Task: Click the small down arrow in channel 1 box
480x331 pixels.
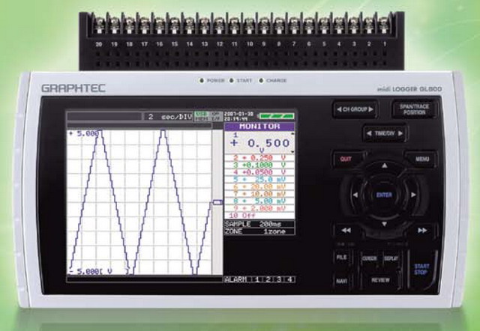Action: coord(292,151)
